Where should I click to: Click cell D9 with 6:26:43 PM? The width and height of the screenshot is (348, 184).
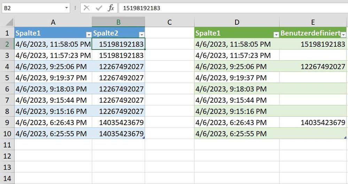pos(237,122)
